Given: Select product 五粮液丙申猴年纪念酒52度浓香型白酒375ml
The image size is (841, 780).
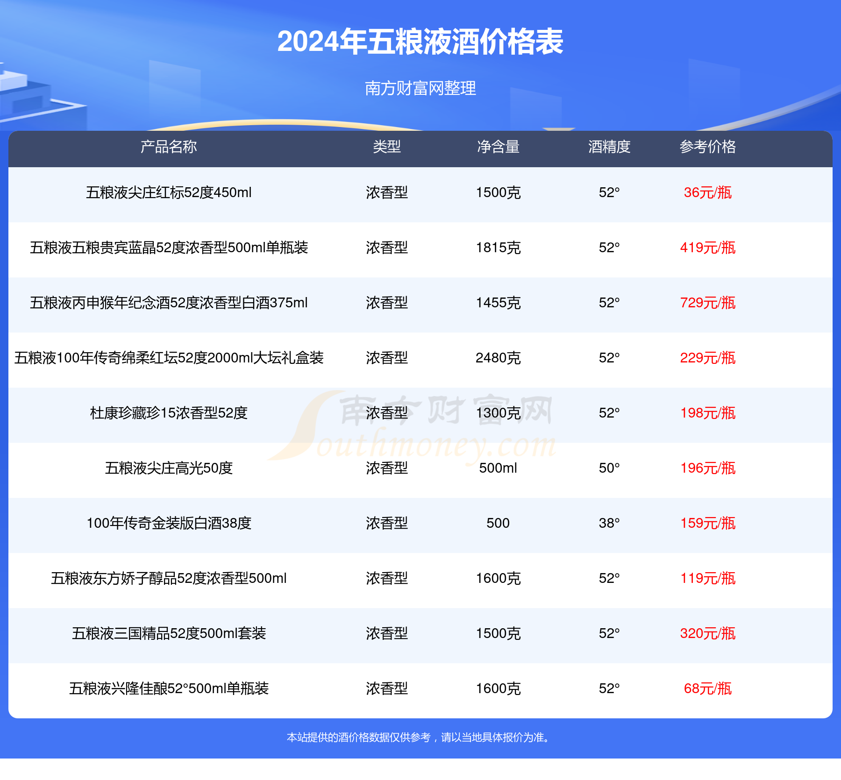Looking at the screenshot, I should point(169,303).
